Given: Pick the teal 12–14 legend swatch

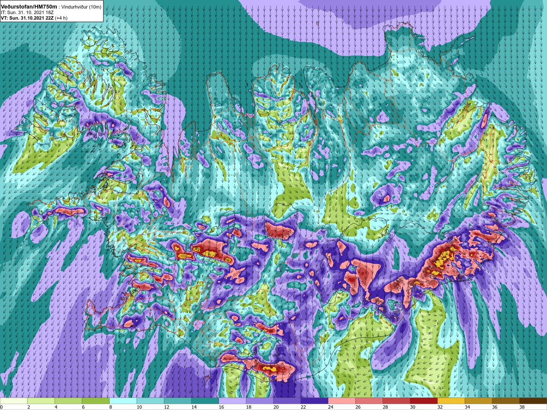Looking at the screenshot, I should click(178, 401).
